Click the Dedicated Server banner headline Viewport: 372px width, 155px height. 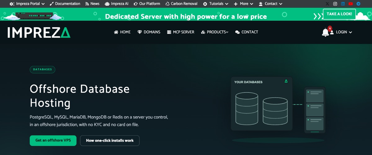(186, 16)
